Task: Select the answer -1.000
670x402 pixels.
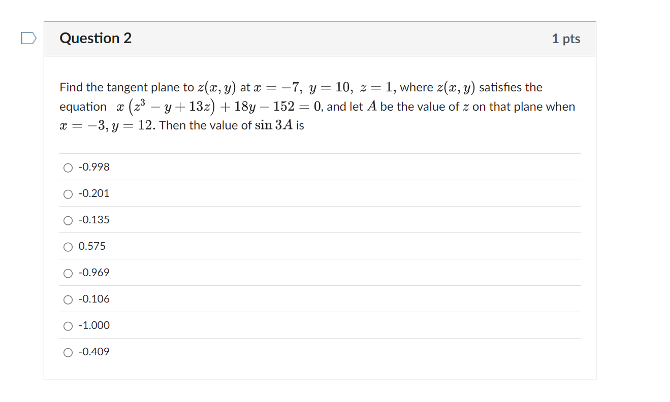Action: [68, 325]
